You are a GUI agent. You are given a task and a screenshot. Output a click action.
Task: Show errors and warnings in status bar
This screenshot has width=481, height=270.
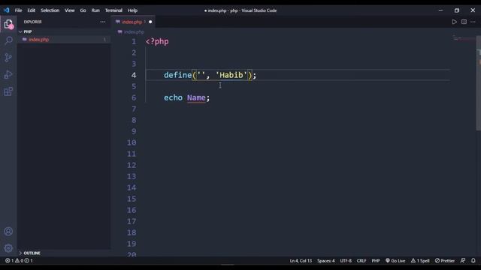point(19,261)
